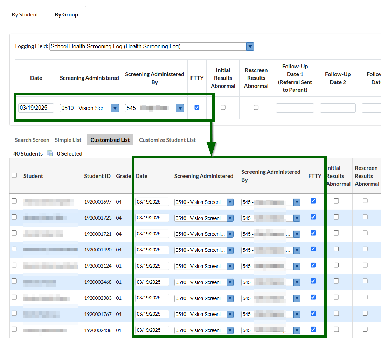Select student row 1920001723 checkbox
This screenshot has height=338, width=381.
coord(14,217)
